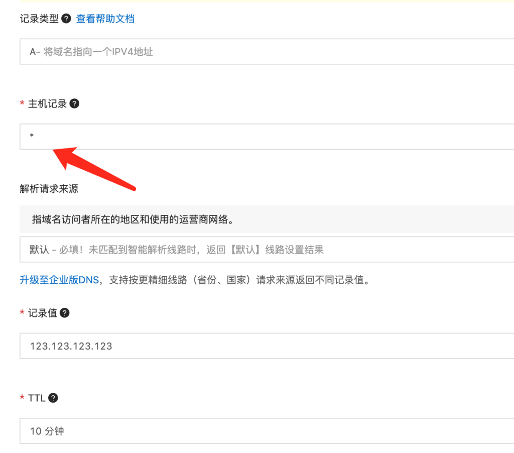Open the TTL dropdown showing 10 分钟
Viewport: 514px width, 453px height.
(x=266, y=431)
